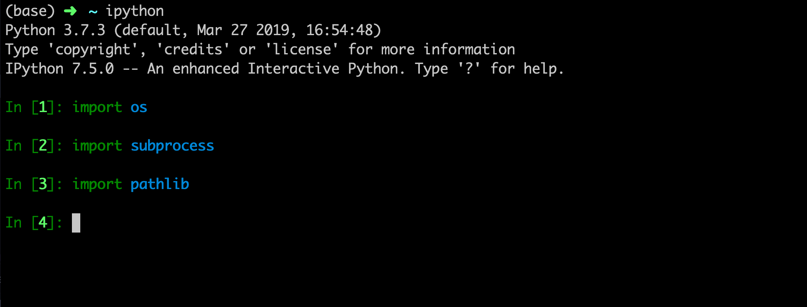
Task: Click the 'os' module name
Action: (139, 107)
